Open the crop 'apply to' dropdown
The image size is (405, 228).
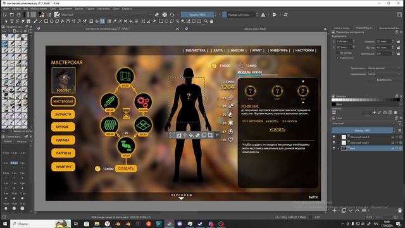(x=384, y=68)
